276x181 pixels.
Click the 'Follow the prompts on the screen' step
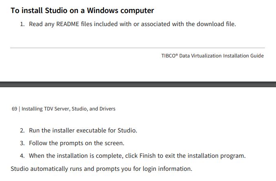coord(76,143)
